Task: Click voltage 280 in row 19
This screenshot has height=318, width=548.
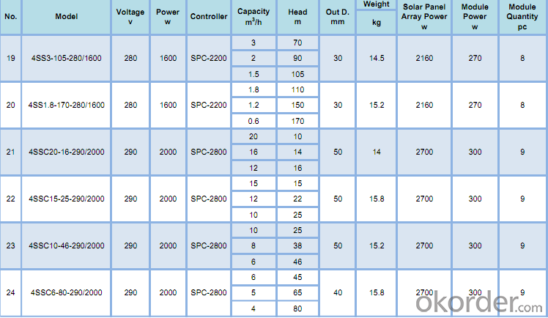Action: [130, 59]
